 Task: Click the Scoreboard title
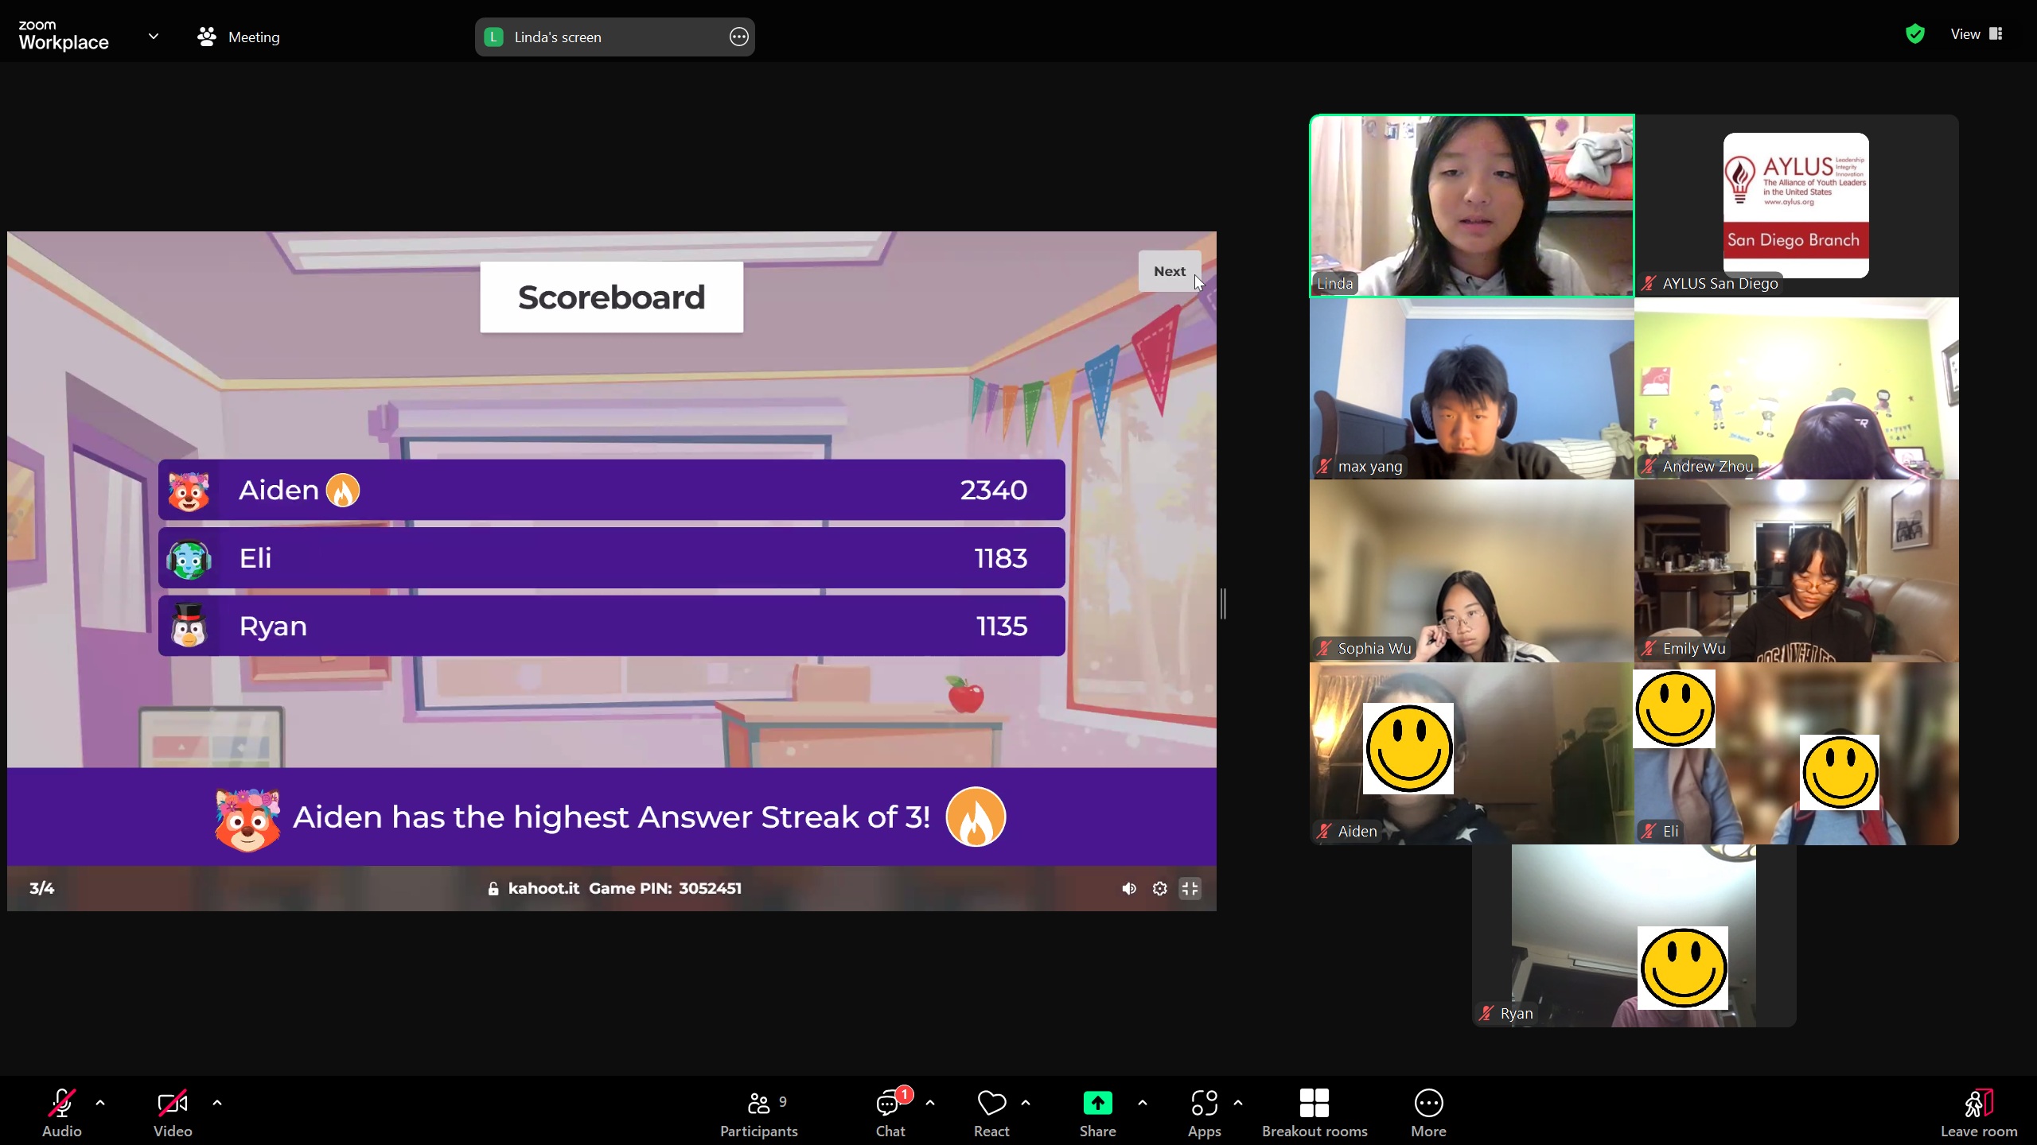(611, 297)
